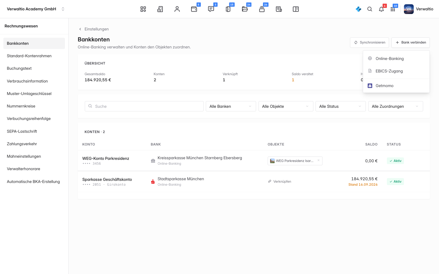This screenshot has height=274, width=439.
Task: Click the Kreissparkasse bank building icon
Action: click(153, 161)
